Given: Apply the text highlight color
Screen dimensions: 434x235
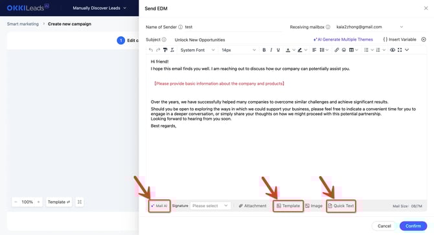Looking at the screenshot, I should pos(300,50).
